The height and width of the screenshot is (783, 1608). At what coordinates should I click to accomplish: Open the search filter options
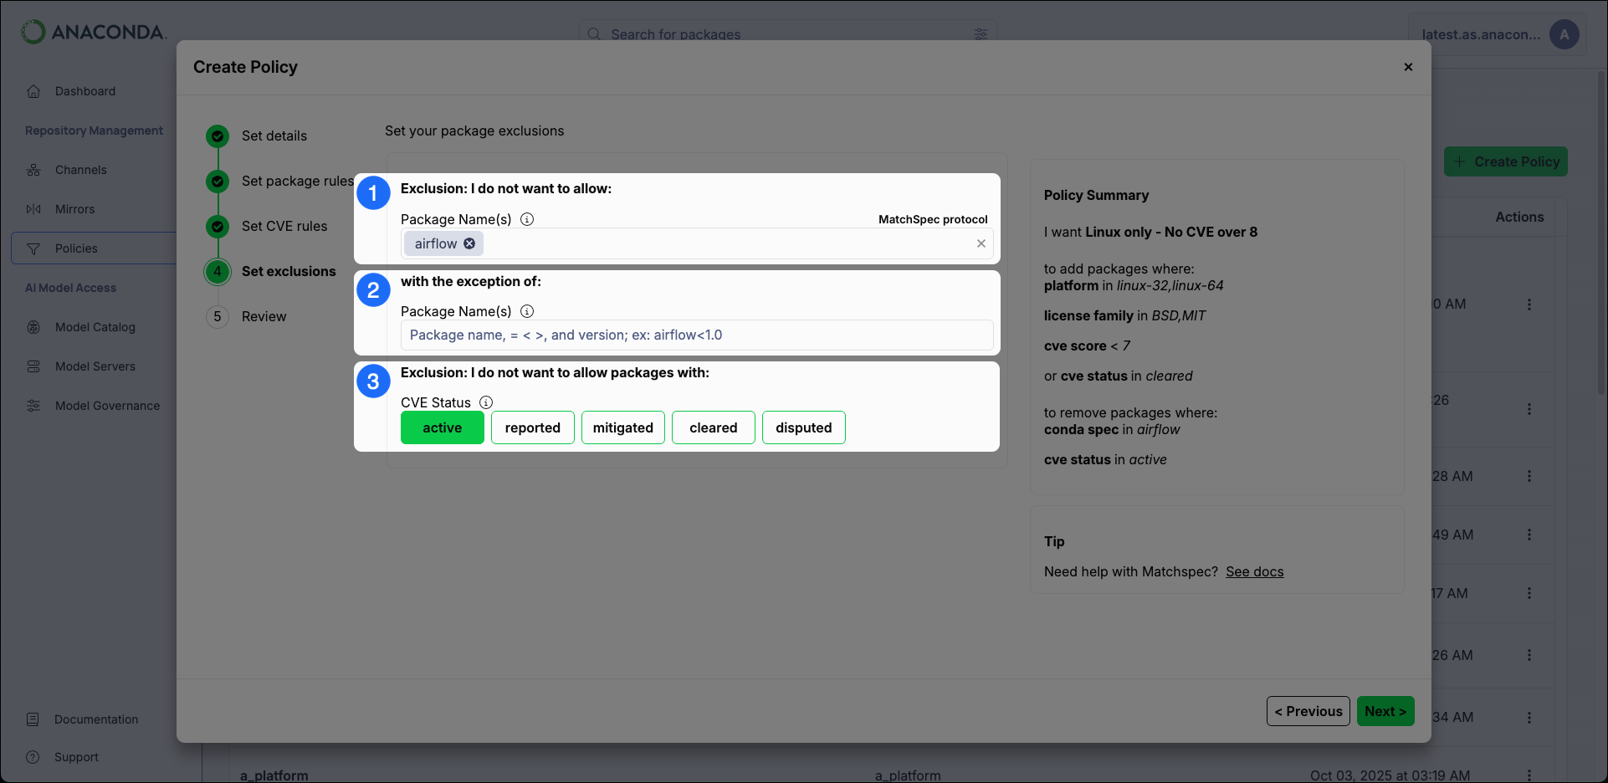point(980,34)
